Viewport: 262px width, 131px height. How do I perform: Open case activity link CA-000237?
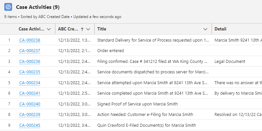pyautogui.click(x=30, y=51)
